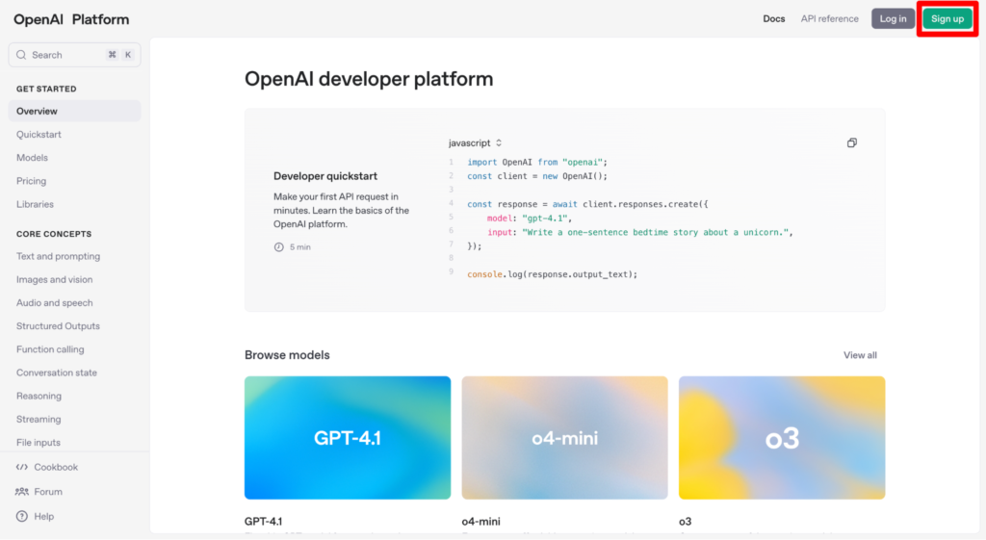Go to Pricing in the sidebar

31,181
